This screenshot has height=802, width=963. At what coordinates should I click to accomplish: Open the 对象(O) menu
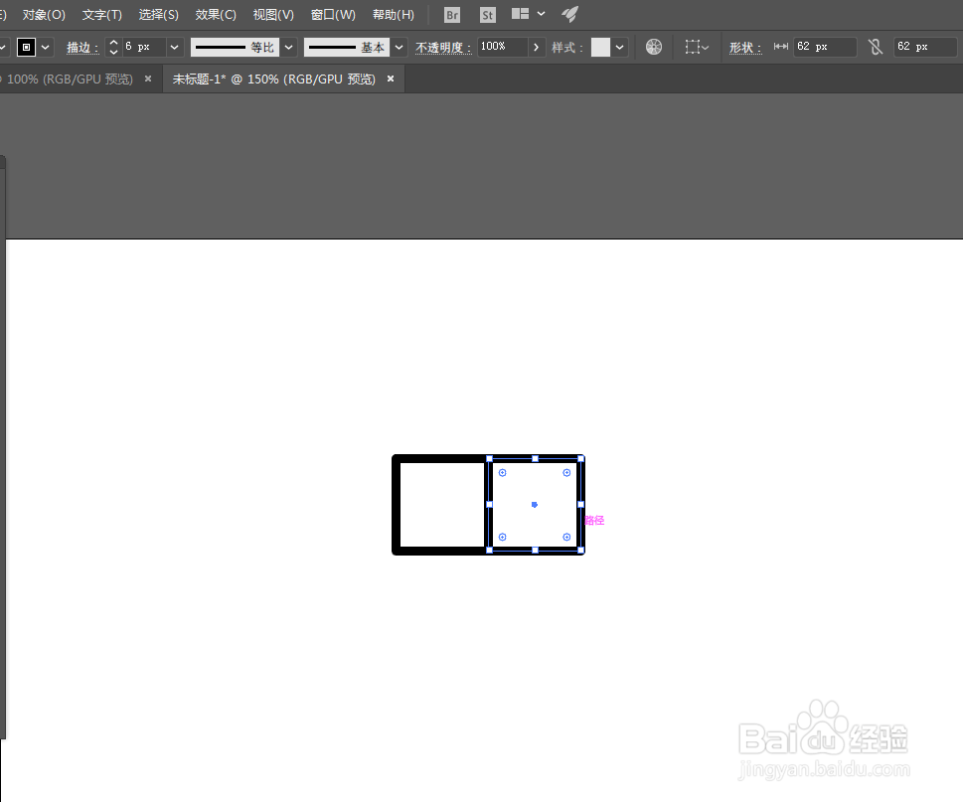[x=44, y=15]
